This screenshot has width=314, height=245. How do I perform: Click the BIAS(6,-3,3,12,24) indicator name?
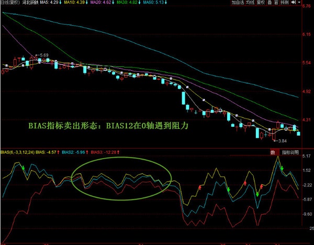(x=18, y=152)
